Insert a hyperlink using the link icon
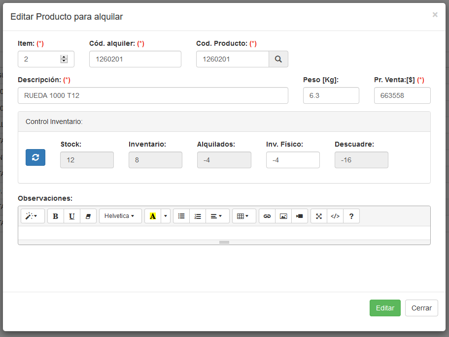This screenshot has width=449, height=337. click(x=267, y=216)
